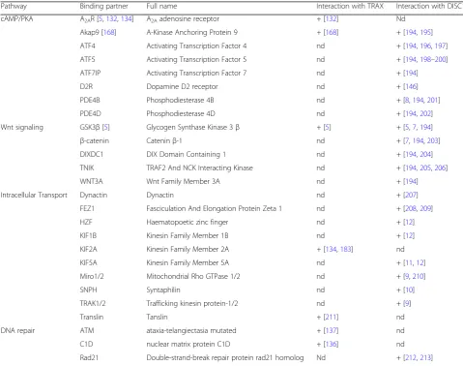Click "Glycogen Synthase Kinase 3 β" text
The height and width of the screenshot is (366, 463).
click(x=193, y=127)
